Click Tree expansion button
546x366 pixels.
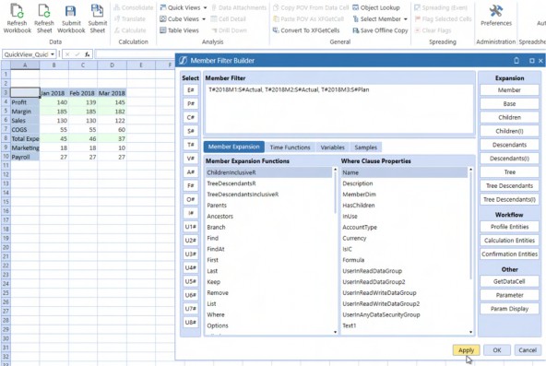[509, 172]
